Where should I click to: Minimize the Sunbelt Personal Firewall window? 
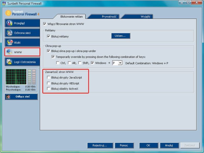point(182,2)
